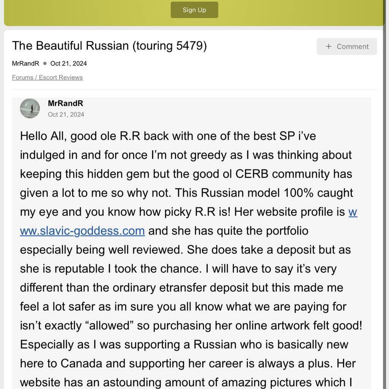Image resolution: width=389 pixels, height=389 pixels.
Task: Click the underlined "w" link fragment at line end
Action: pyautogui.click(x=353, y=212)
